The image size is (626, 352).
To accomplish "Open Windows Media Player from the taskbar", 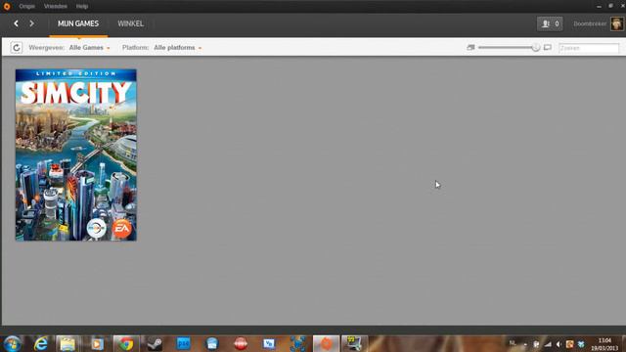I will point(97,343).
